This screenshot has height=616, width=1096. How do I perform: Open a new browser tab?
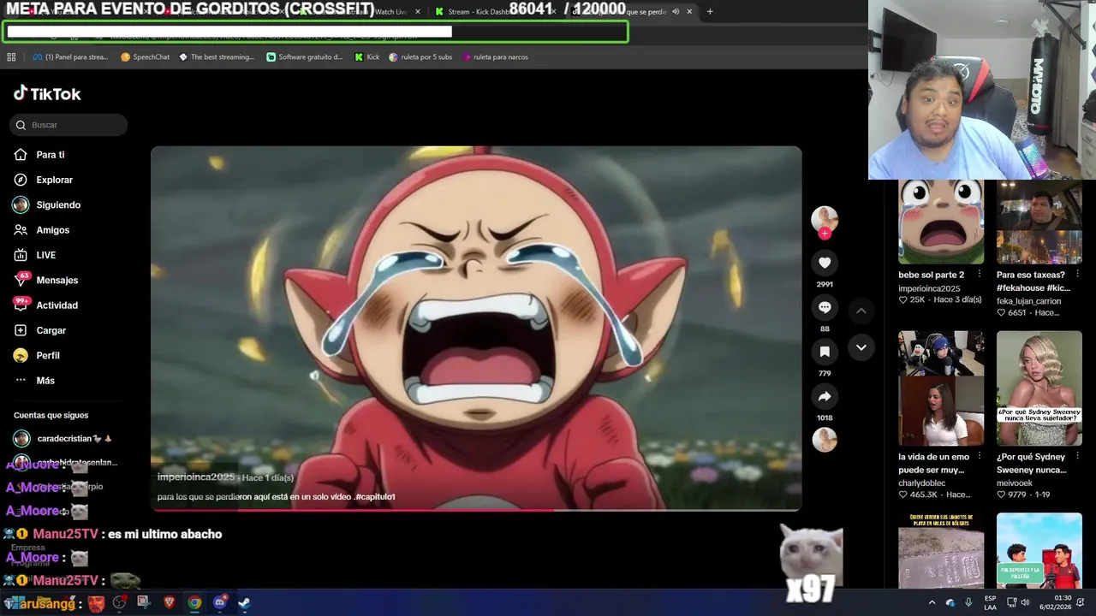click(710, 12)
